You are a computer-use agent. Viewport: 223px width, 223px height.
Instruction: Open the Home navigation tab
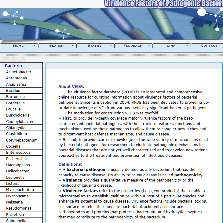[19, 46]
